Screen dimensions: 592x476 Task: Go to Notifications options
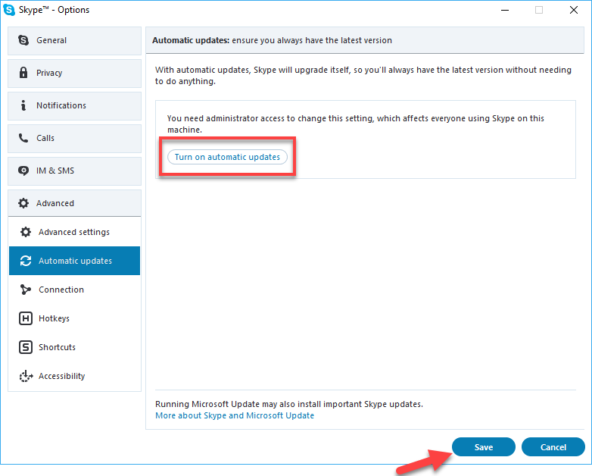(x=74, y=105)
